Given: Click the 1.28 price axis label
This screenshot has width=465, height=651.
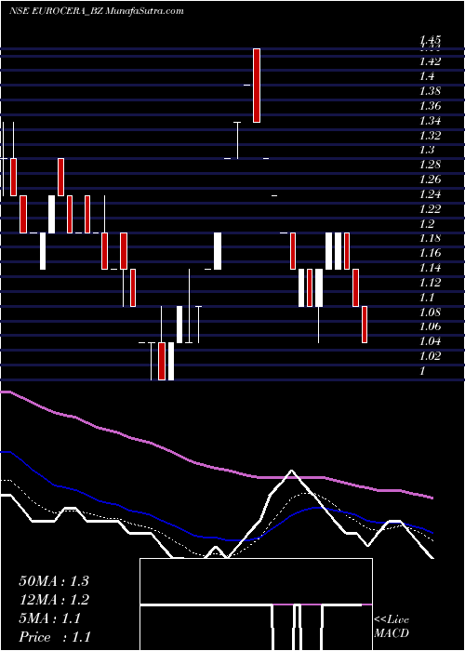Looking at the screenshot, I should (430, 165).
